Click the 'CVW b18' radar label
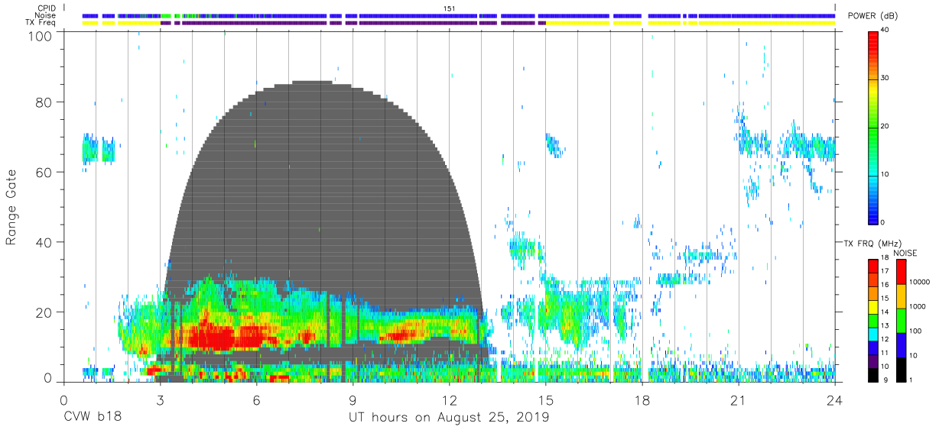The image size is (939, 433). [93, 417]
